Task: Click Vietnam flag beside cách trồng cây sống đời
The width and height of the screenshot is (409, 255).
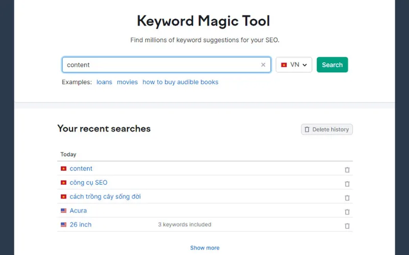Action: [x=63, y=197]
